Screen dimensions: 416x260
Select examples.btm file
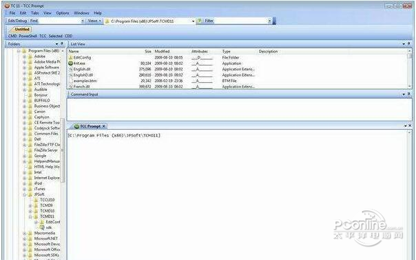[x=85, y=81]
